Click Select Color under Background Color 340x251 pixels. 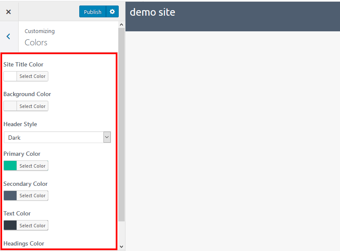pos(33,106)
